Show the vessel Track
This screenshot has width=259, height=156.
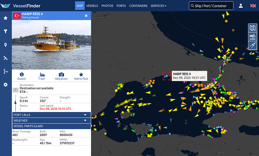point(41,76)
